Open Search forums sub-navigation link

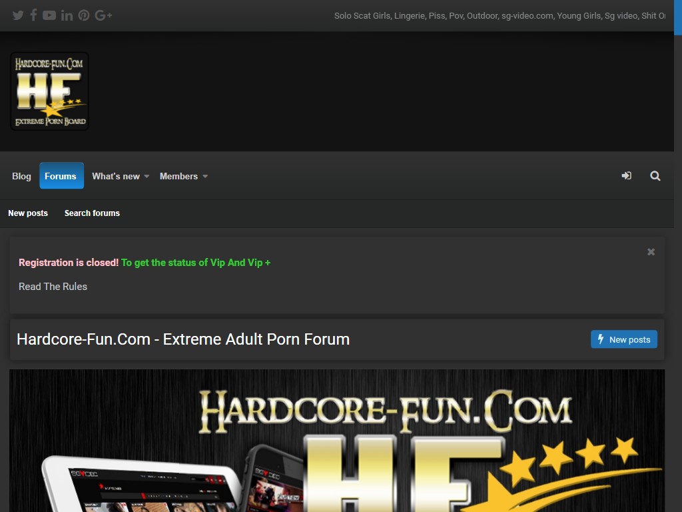(92, 213)
